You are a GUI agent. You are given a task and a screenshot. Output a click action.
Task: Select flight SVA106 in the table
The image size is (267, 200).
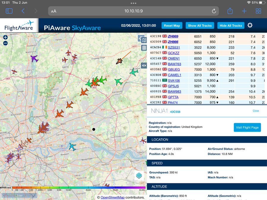(x=174, y=81)
